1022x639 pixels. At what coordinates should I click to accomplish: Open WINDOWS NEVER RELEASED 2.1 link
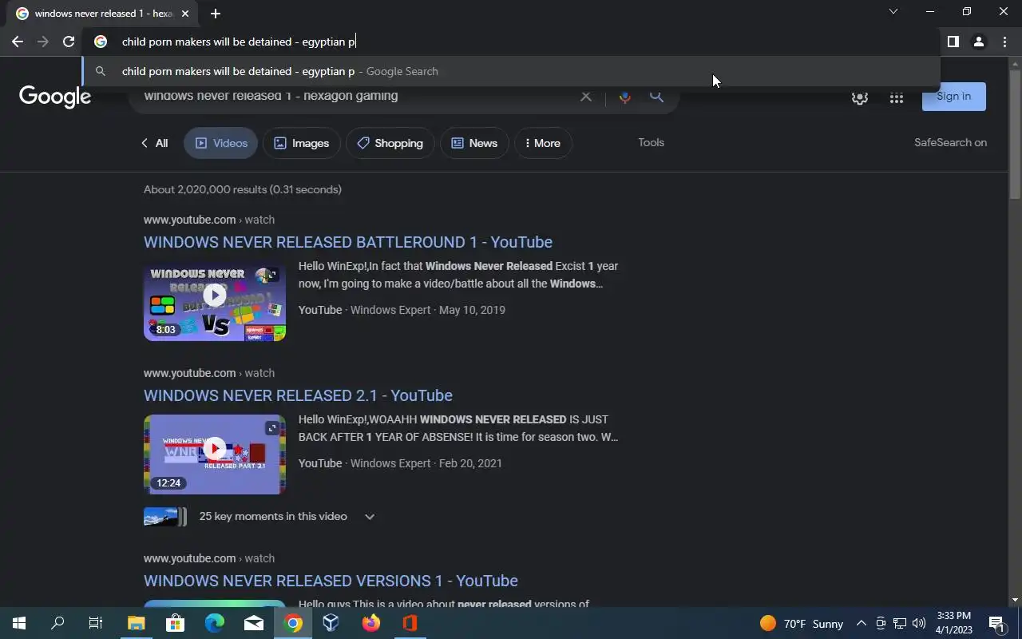[x=298, y=395]
